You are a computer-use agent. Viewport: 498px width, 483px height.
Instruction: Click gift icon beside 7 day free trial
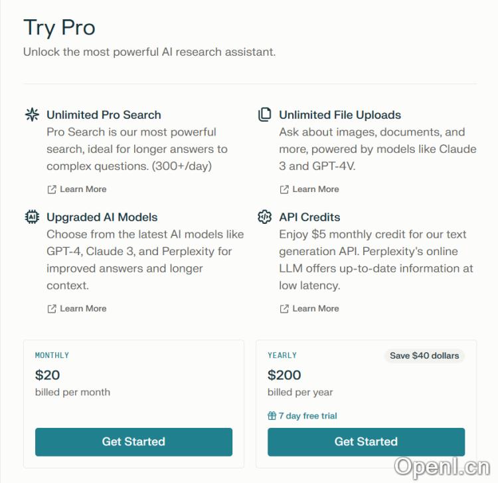(x=272, y=416)
